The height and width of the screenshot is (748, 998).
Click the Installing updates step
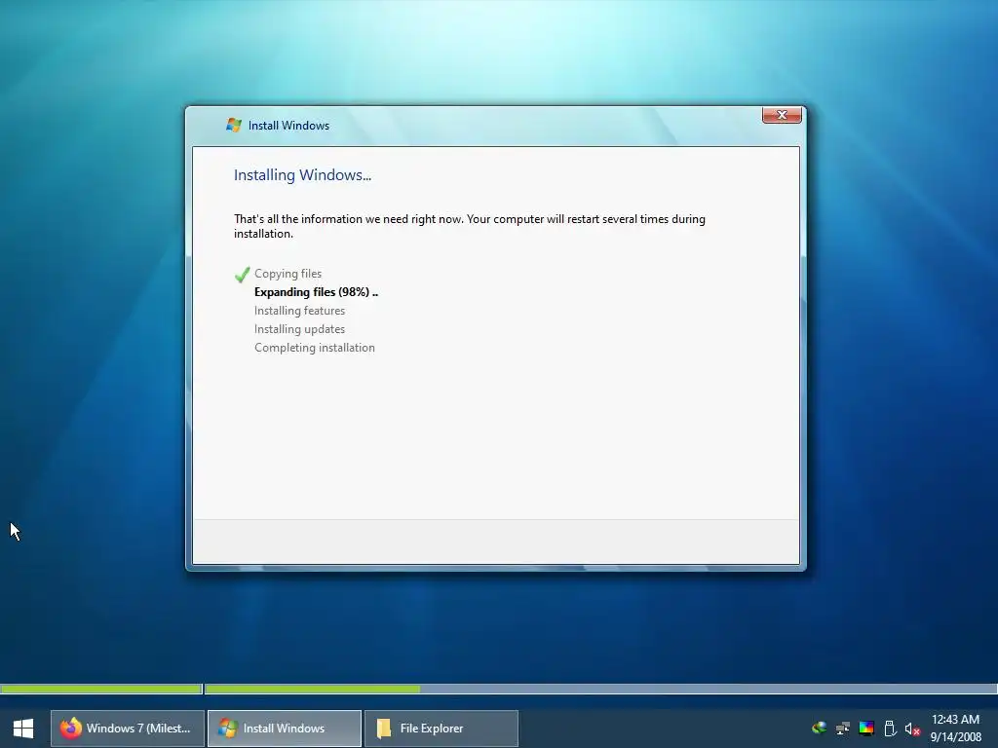(300, 329)
